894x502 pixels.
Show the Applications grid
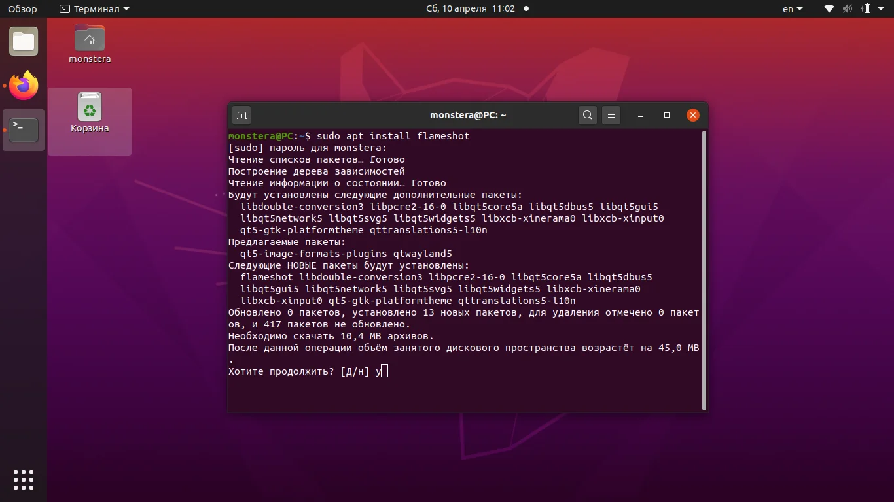tap(24, 480)
